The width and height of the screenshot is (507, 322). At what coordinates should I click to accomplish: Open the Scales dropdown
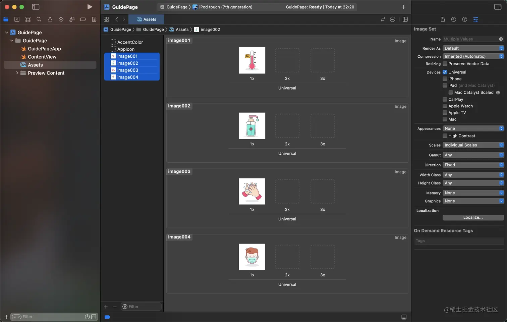pyautogui.click(x=473, y=145)
